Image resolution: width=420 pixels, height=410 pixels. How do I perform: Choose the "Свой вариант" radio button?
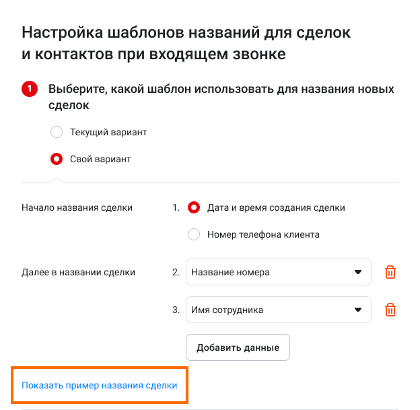point(57,160)
